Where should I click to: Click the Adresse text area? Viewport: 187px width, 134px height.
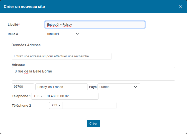[93, 74]
